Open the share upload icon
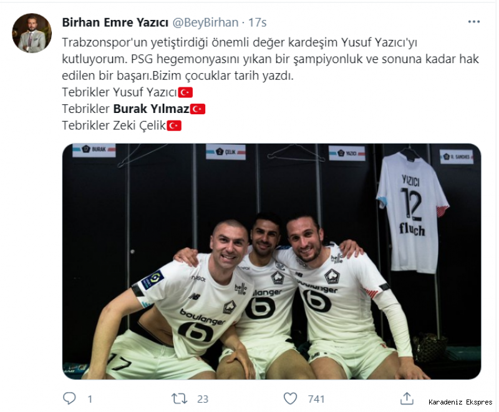The width and height of the screenshot is (499, 412). click(x=407, y=398)
